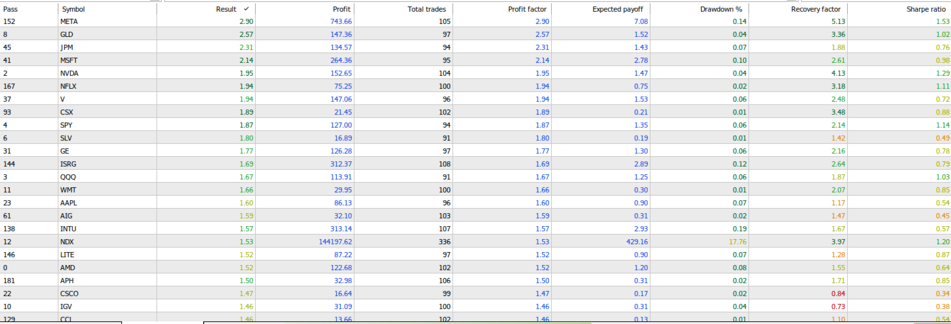This screenshot has width=951, height=324.
Task: Click drawdown value 17.76
Action: pos(737,242)
